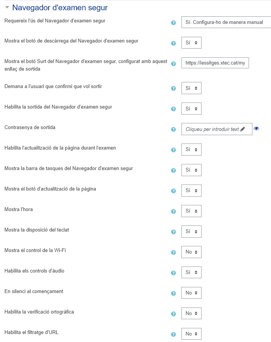271x342 pixels.
Task: Change the Mostra l'hora dropdown value
Action: (191, 211)
